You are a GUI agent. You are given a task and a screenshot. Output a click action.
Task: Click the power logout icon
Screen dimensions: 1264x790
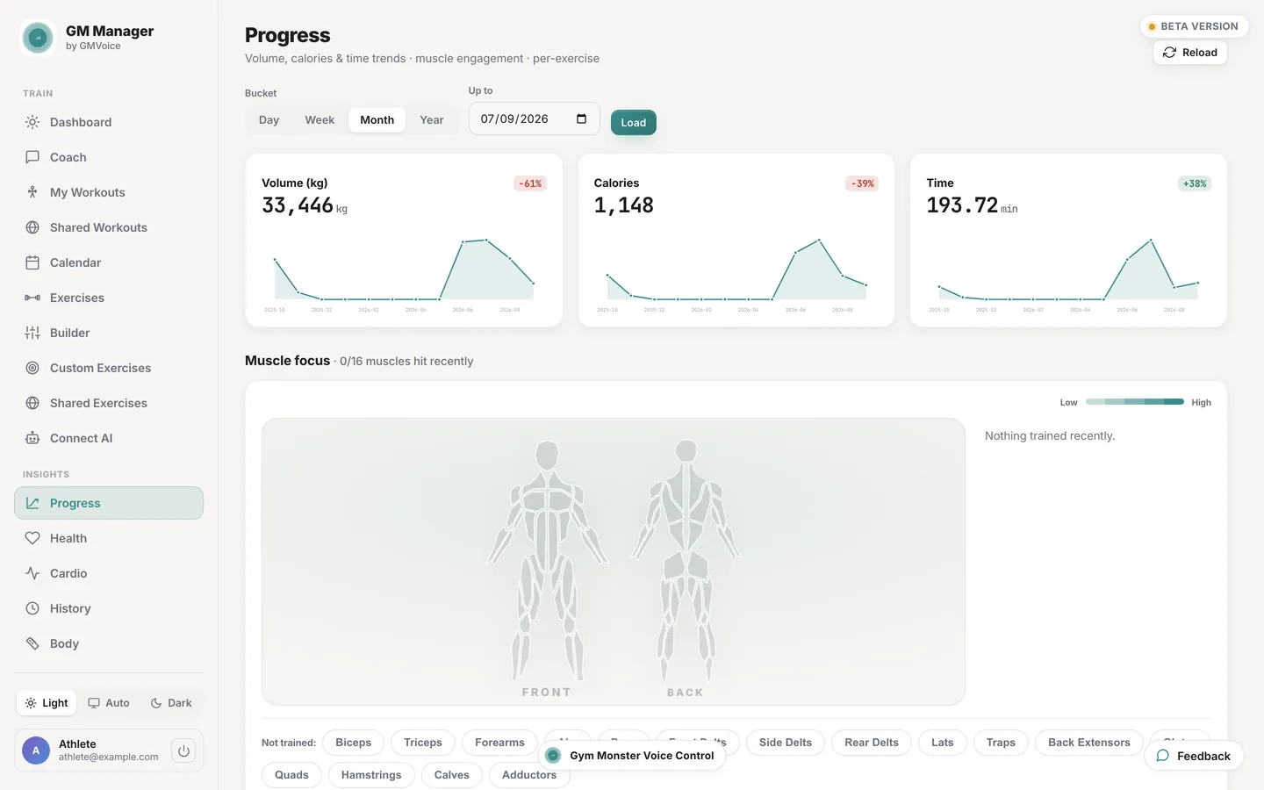tap(183, 750)
